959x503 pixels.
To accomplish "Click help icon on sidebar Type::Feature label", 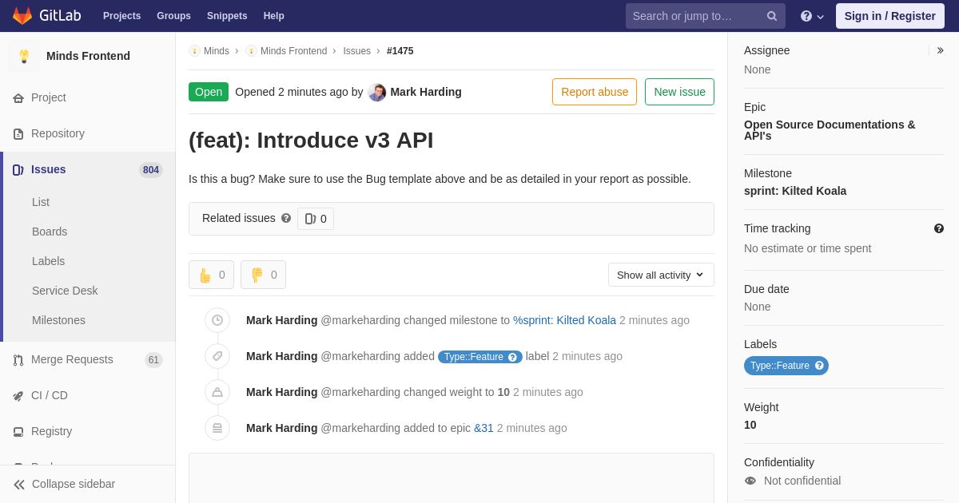I will pos(819,366).
